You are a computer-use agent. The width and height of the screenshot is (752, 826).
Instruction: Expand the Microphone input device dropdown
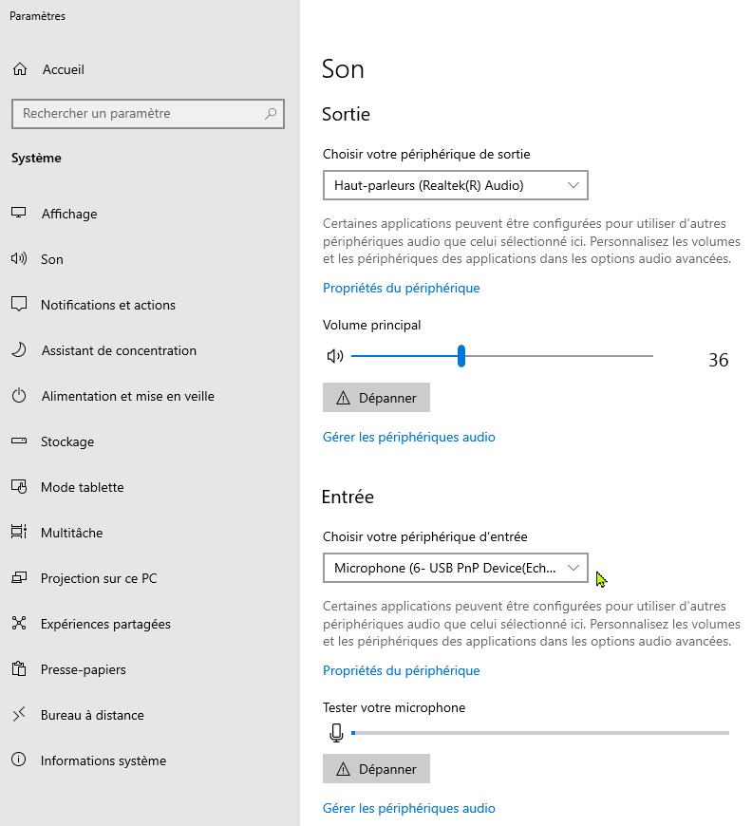[455, 568]
